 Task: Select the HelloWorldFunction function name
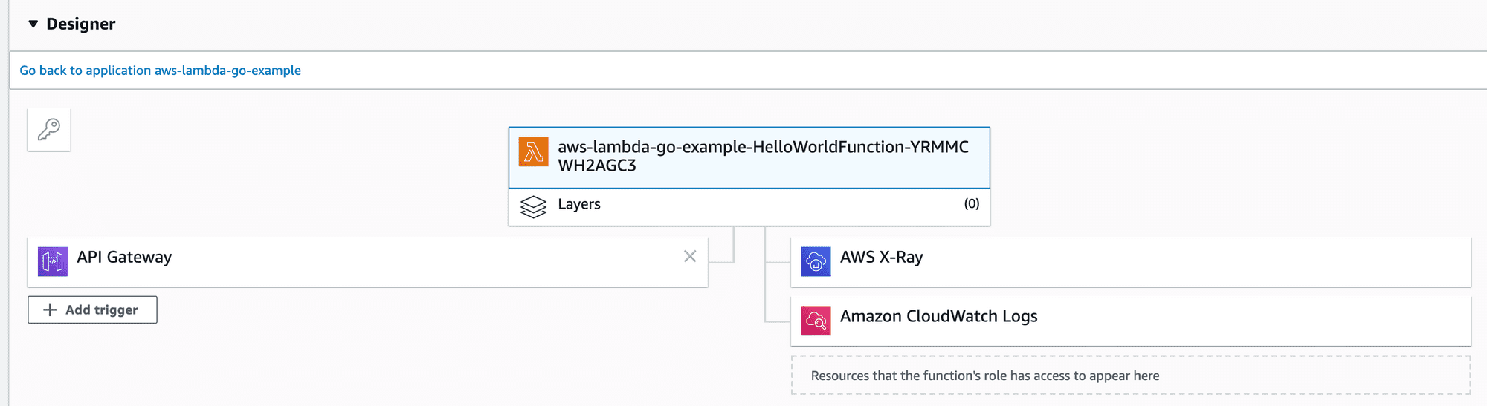(x=764, y=156)
